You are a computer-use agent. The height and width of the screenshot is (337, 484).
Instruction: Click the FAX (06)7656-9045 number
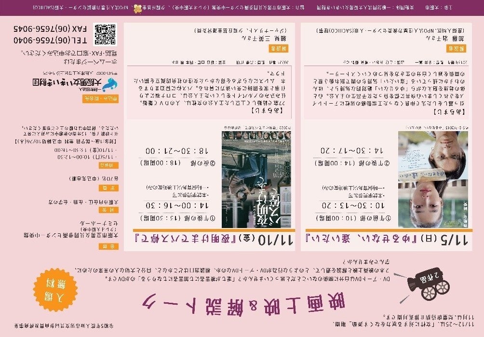click(50, 29)
